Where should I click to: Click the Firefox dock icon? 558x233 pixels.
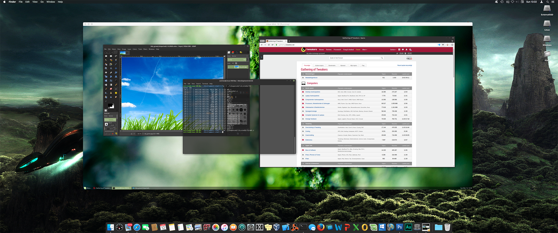click(x=321, y=227)
